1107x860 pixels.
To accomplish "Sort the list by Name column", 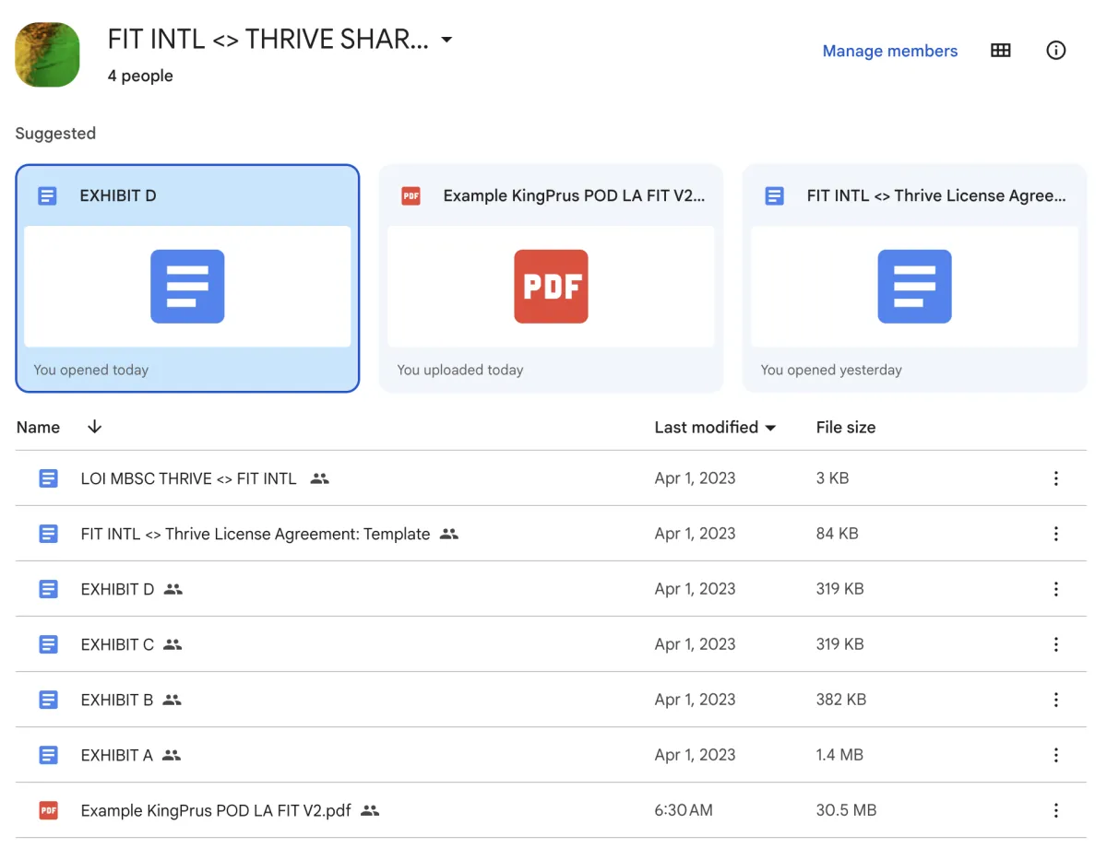I will pyautogui.click(x=38, y=427).
